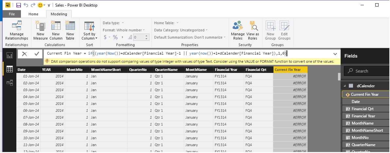Image resolution: width=390 pixels, height=153 pixels.
Task: Click the Financial Year column header
Action: pos(229,70)
